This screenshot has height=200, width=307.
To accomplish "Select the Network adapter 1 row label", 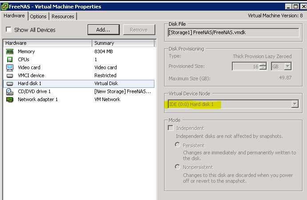I will point(38,99).
